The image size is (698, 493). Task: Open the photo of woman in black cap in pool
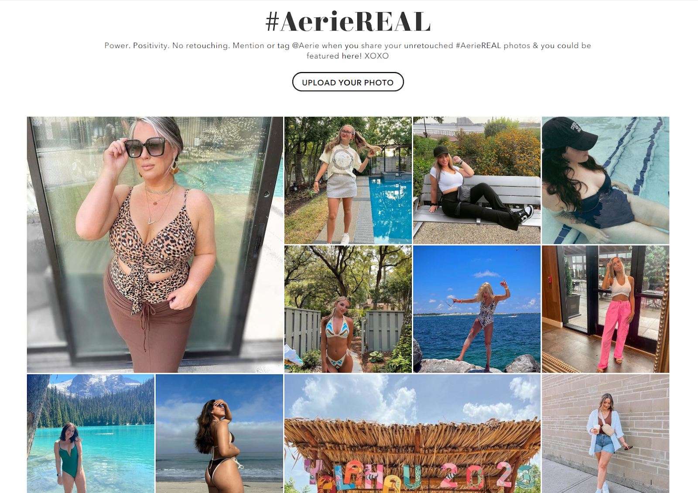pyautogui.click(x=606, y=180)
